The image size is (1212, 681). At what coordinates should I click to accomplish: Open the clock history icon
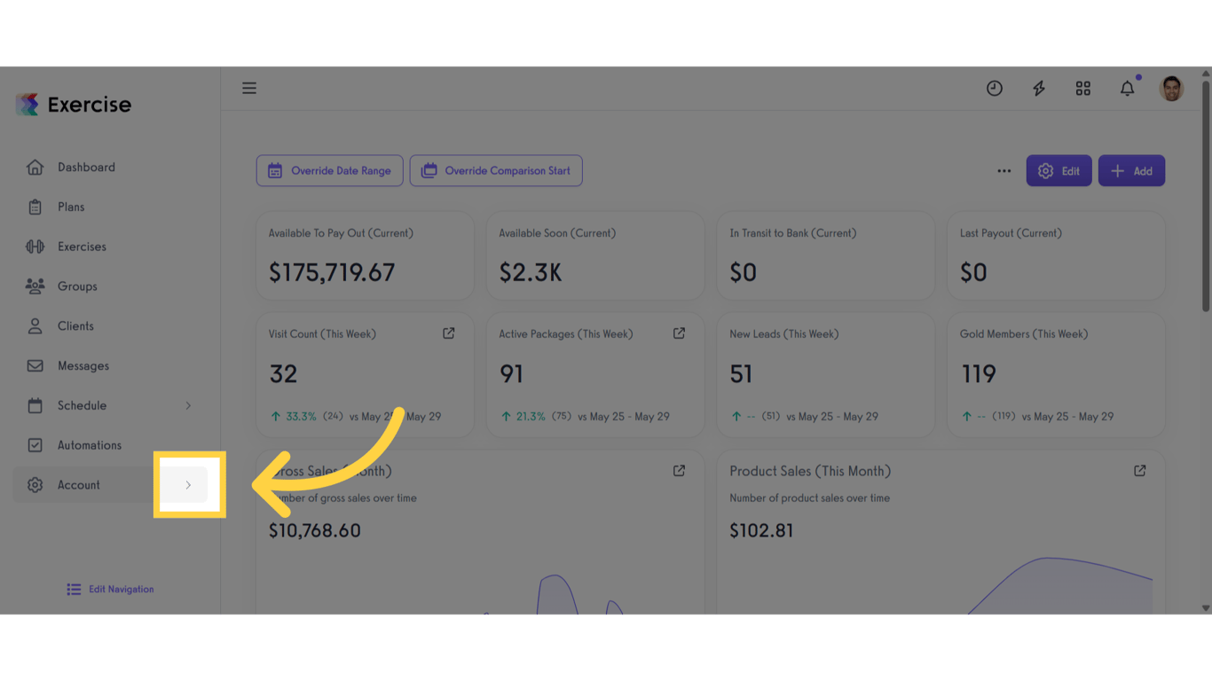994,88
